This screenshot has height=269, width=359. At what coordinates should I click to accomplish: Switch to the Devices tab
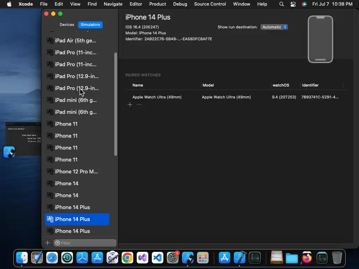(x=67, y=25)
